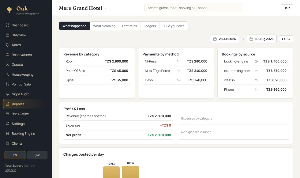Open Point of Sale page
This screenshot has width=300, height=178.
(x=21, y=84)
